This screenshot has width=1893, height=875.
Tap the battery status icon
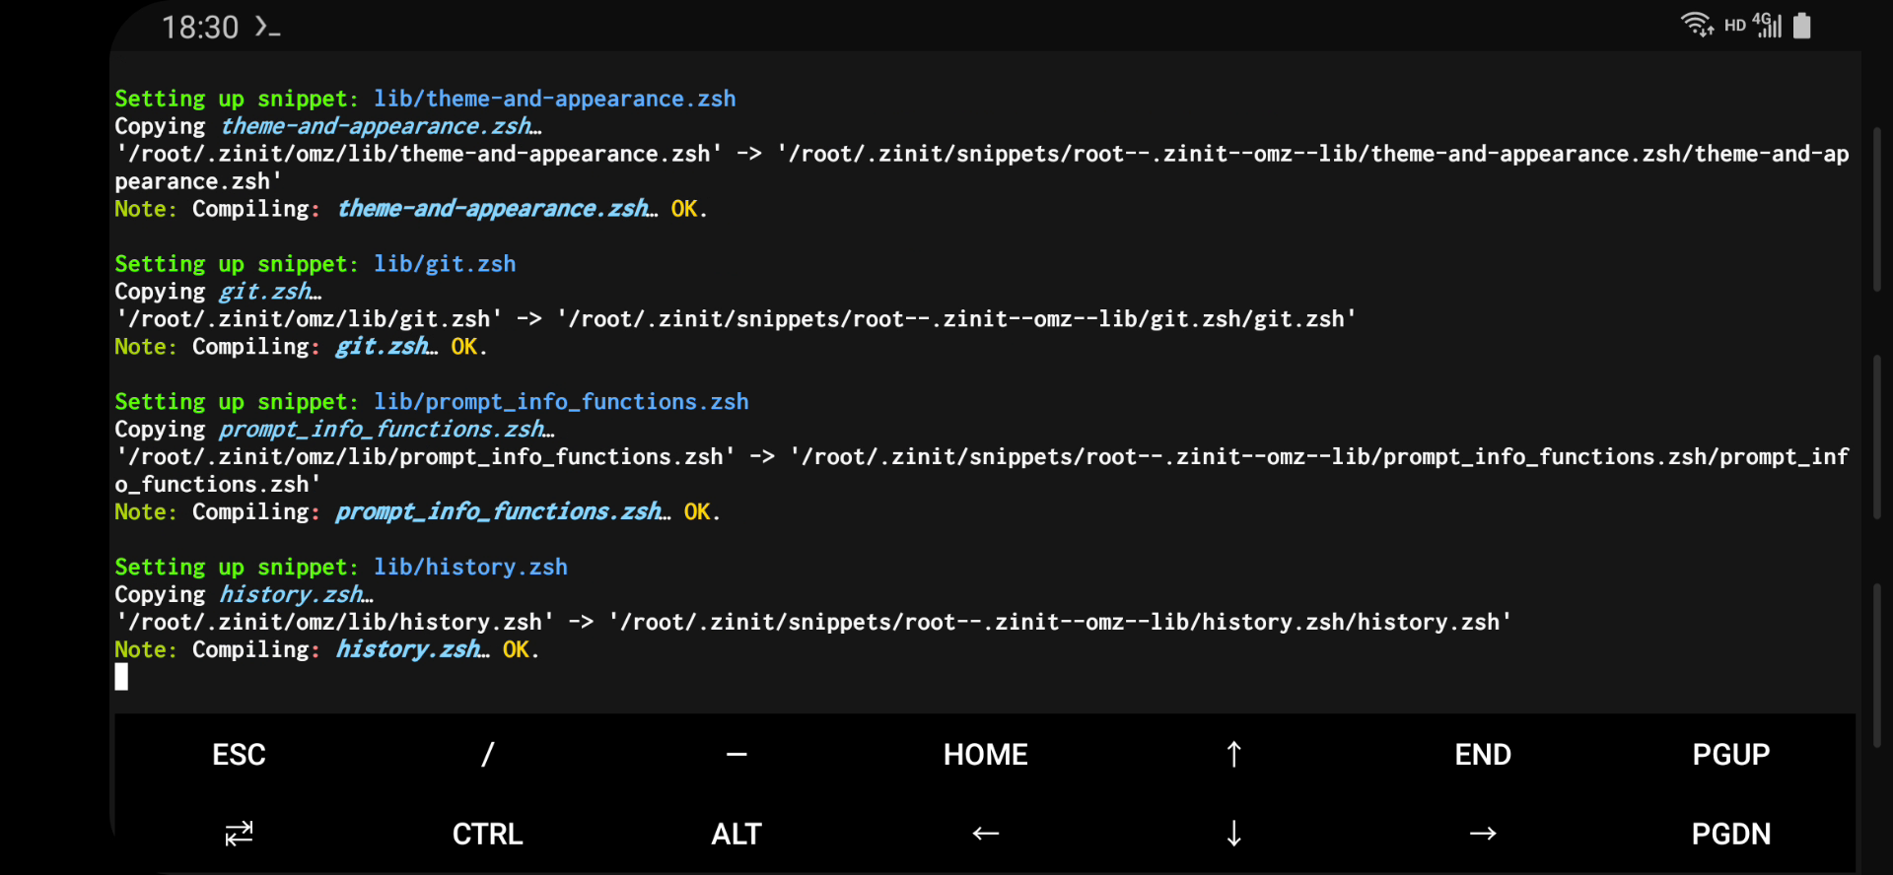coord(1802,26)
